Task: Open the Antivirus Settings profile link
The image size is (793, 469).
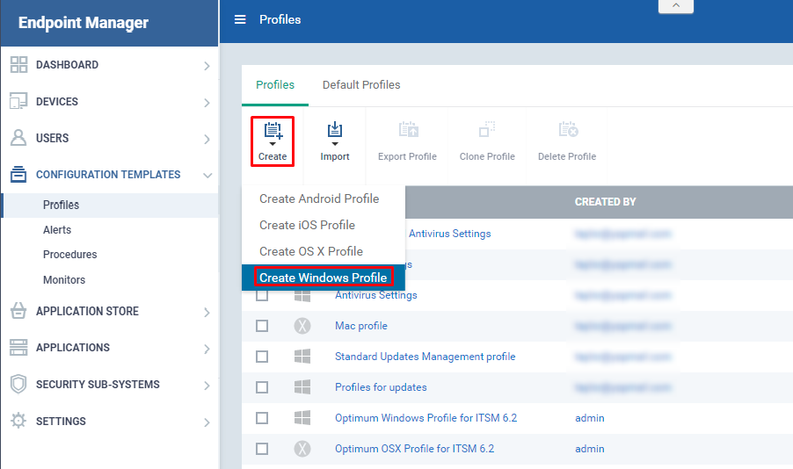Action: point(375,296)
